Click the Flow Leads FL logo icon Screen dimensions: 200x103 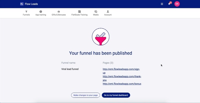pyautogui.click(x=22, y=4)
